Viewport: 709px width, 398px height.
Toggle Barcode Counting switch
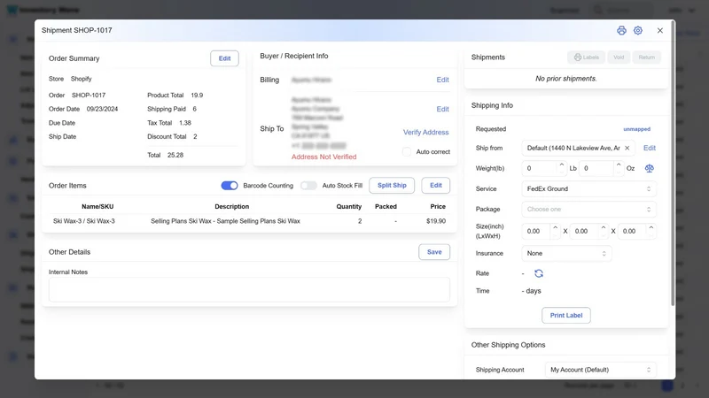point(230,186)
